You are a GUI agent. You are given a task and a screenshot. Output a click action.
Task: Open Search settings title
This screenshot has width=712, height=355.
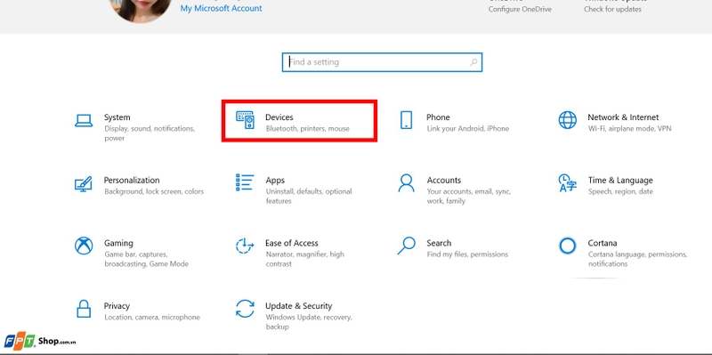(x=439, y=243)
